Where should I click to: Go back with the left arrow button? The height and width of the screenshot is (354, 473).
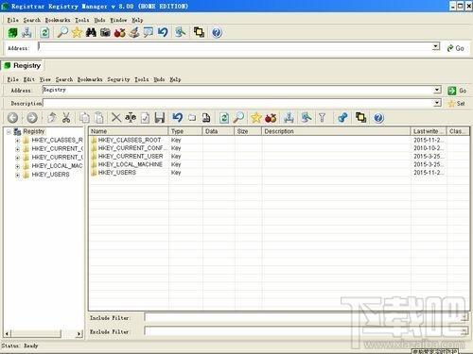pos(12,118)
